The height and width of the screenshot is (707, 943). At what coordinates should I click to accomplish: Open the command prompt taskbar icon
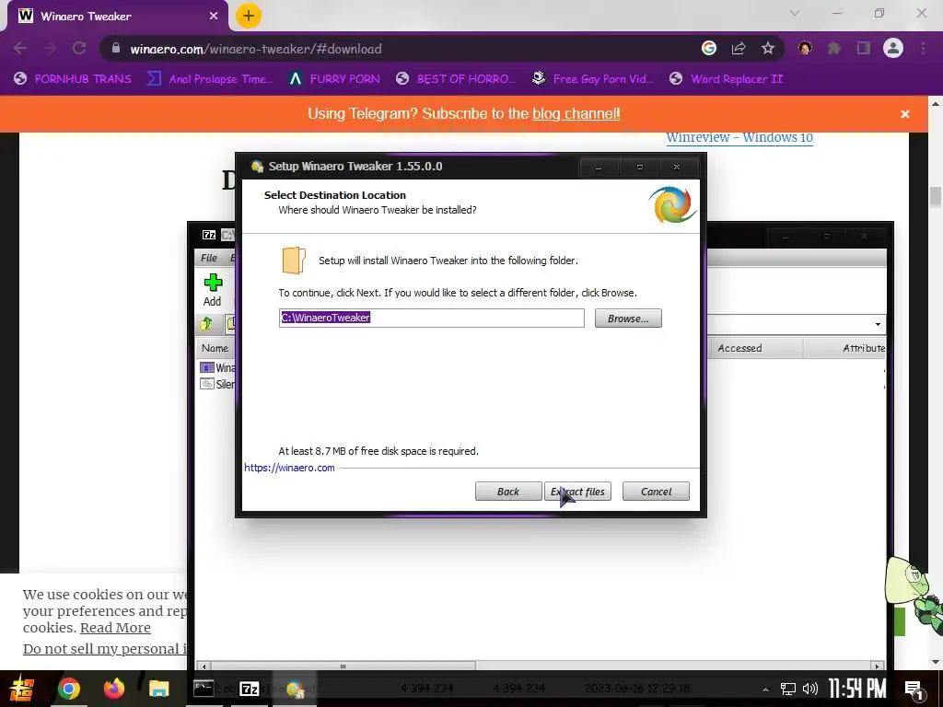204,689
